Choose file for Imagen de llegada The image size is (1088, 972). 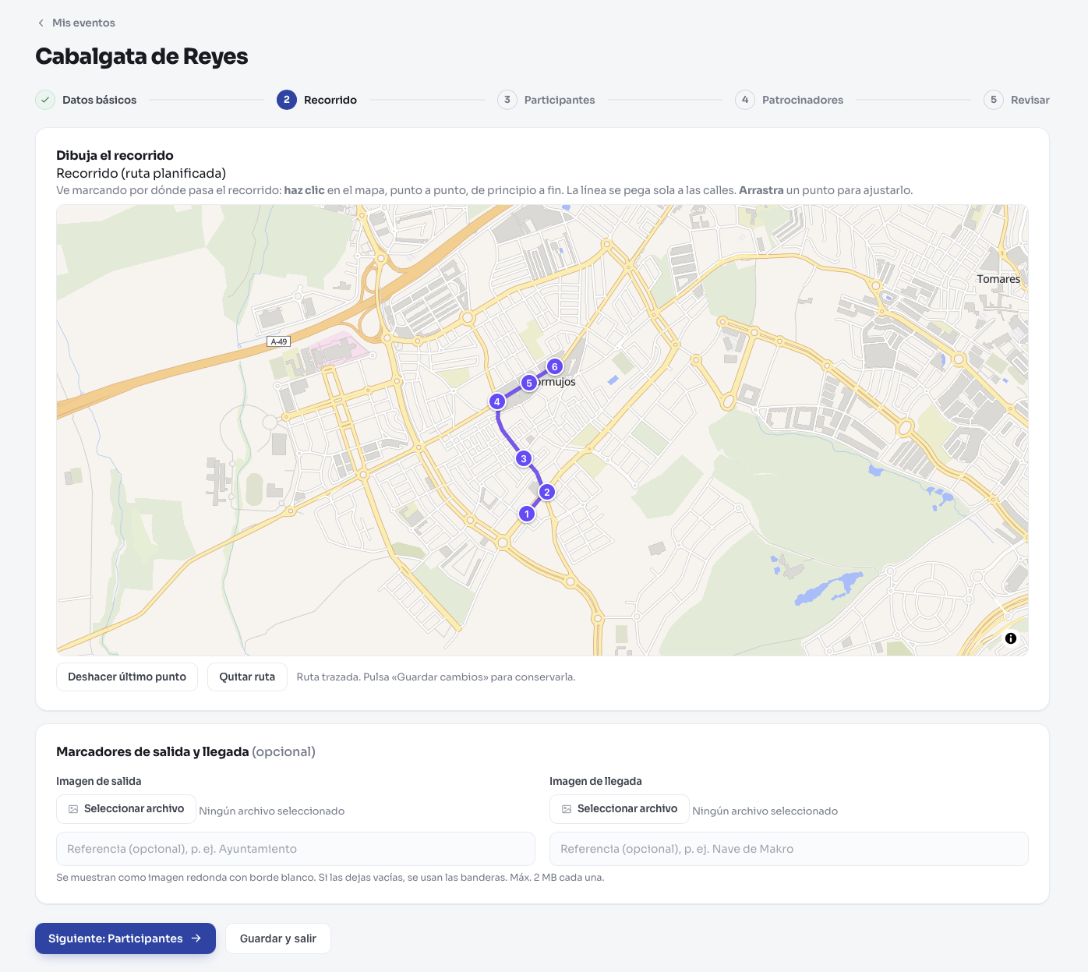pyautogui.click(x=620, y=809)
